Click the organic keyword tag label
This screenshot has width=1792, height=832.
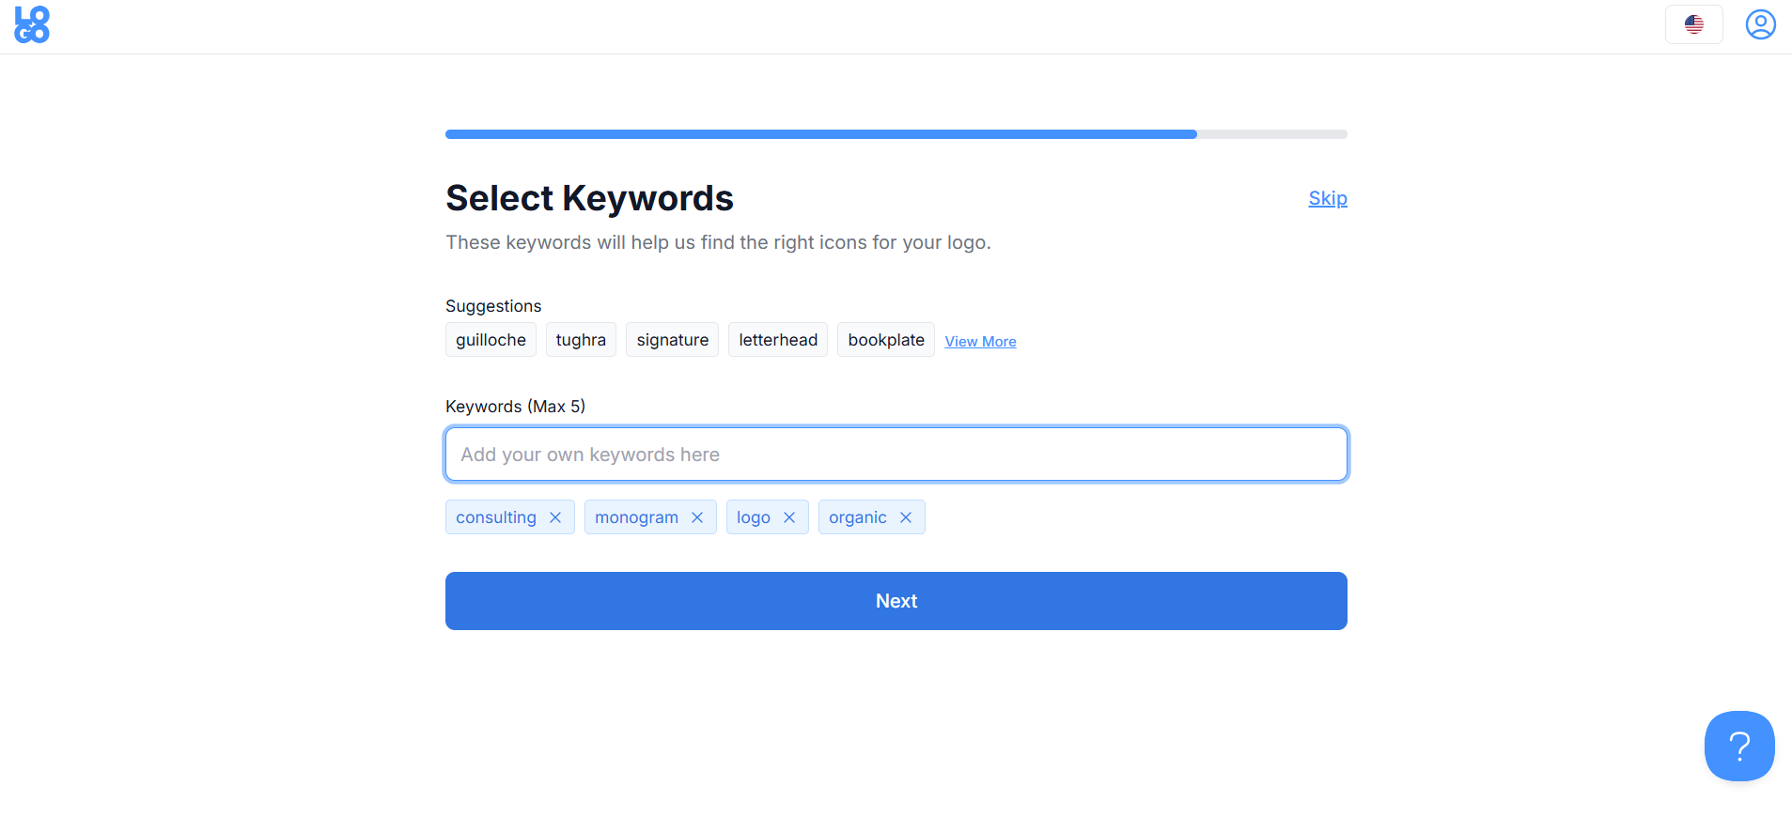pos(857,517)
